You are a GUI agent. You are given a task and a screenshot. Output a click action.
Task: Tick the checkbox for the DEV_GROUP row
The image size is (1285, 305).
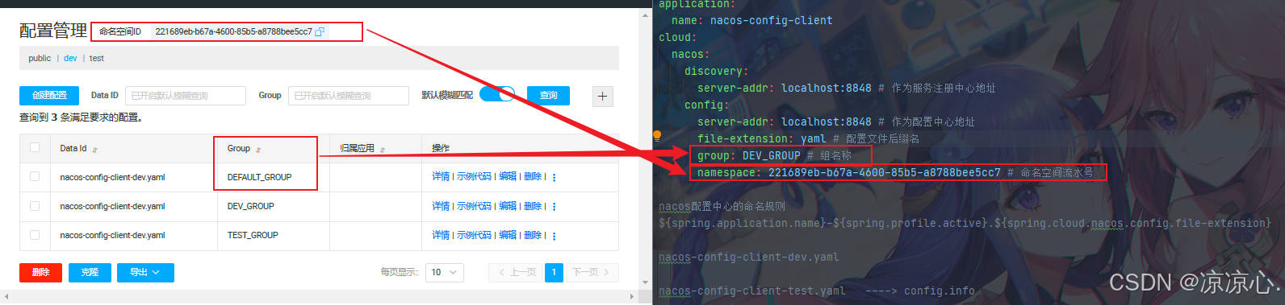point(35,206)
